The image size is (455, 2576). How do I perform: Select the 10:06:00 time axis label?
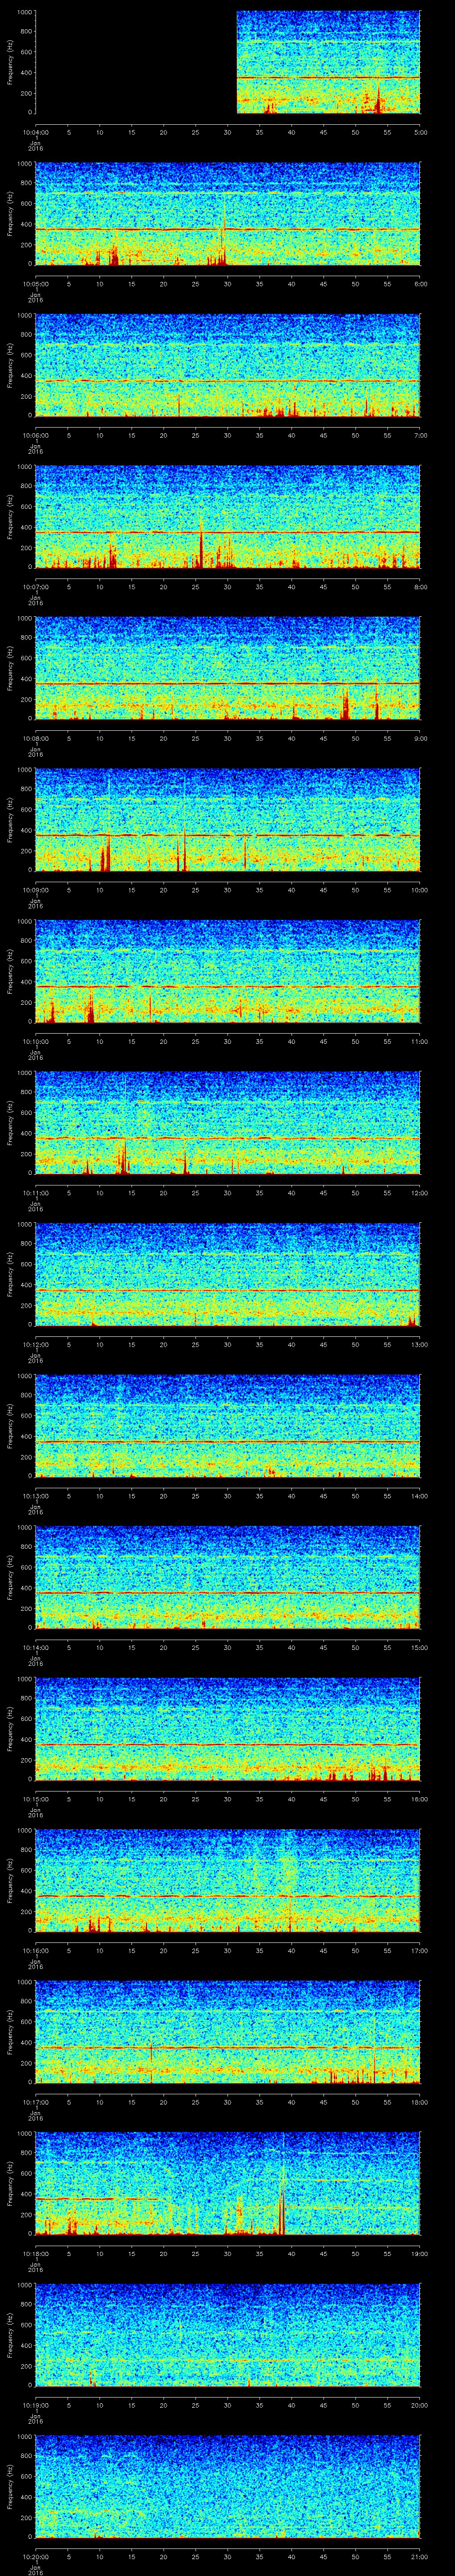coord(36,435)
